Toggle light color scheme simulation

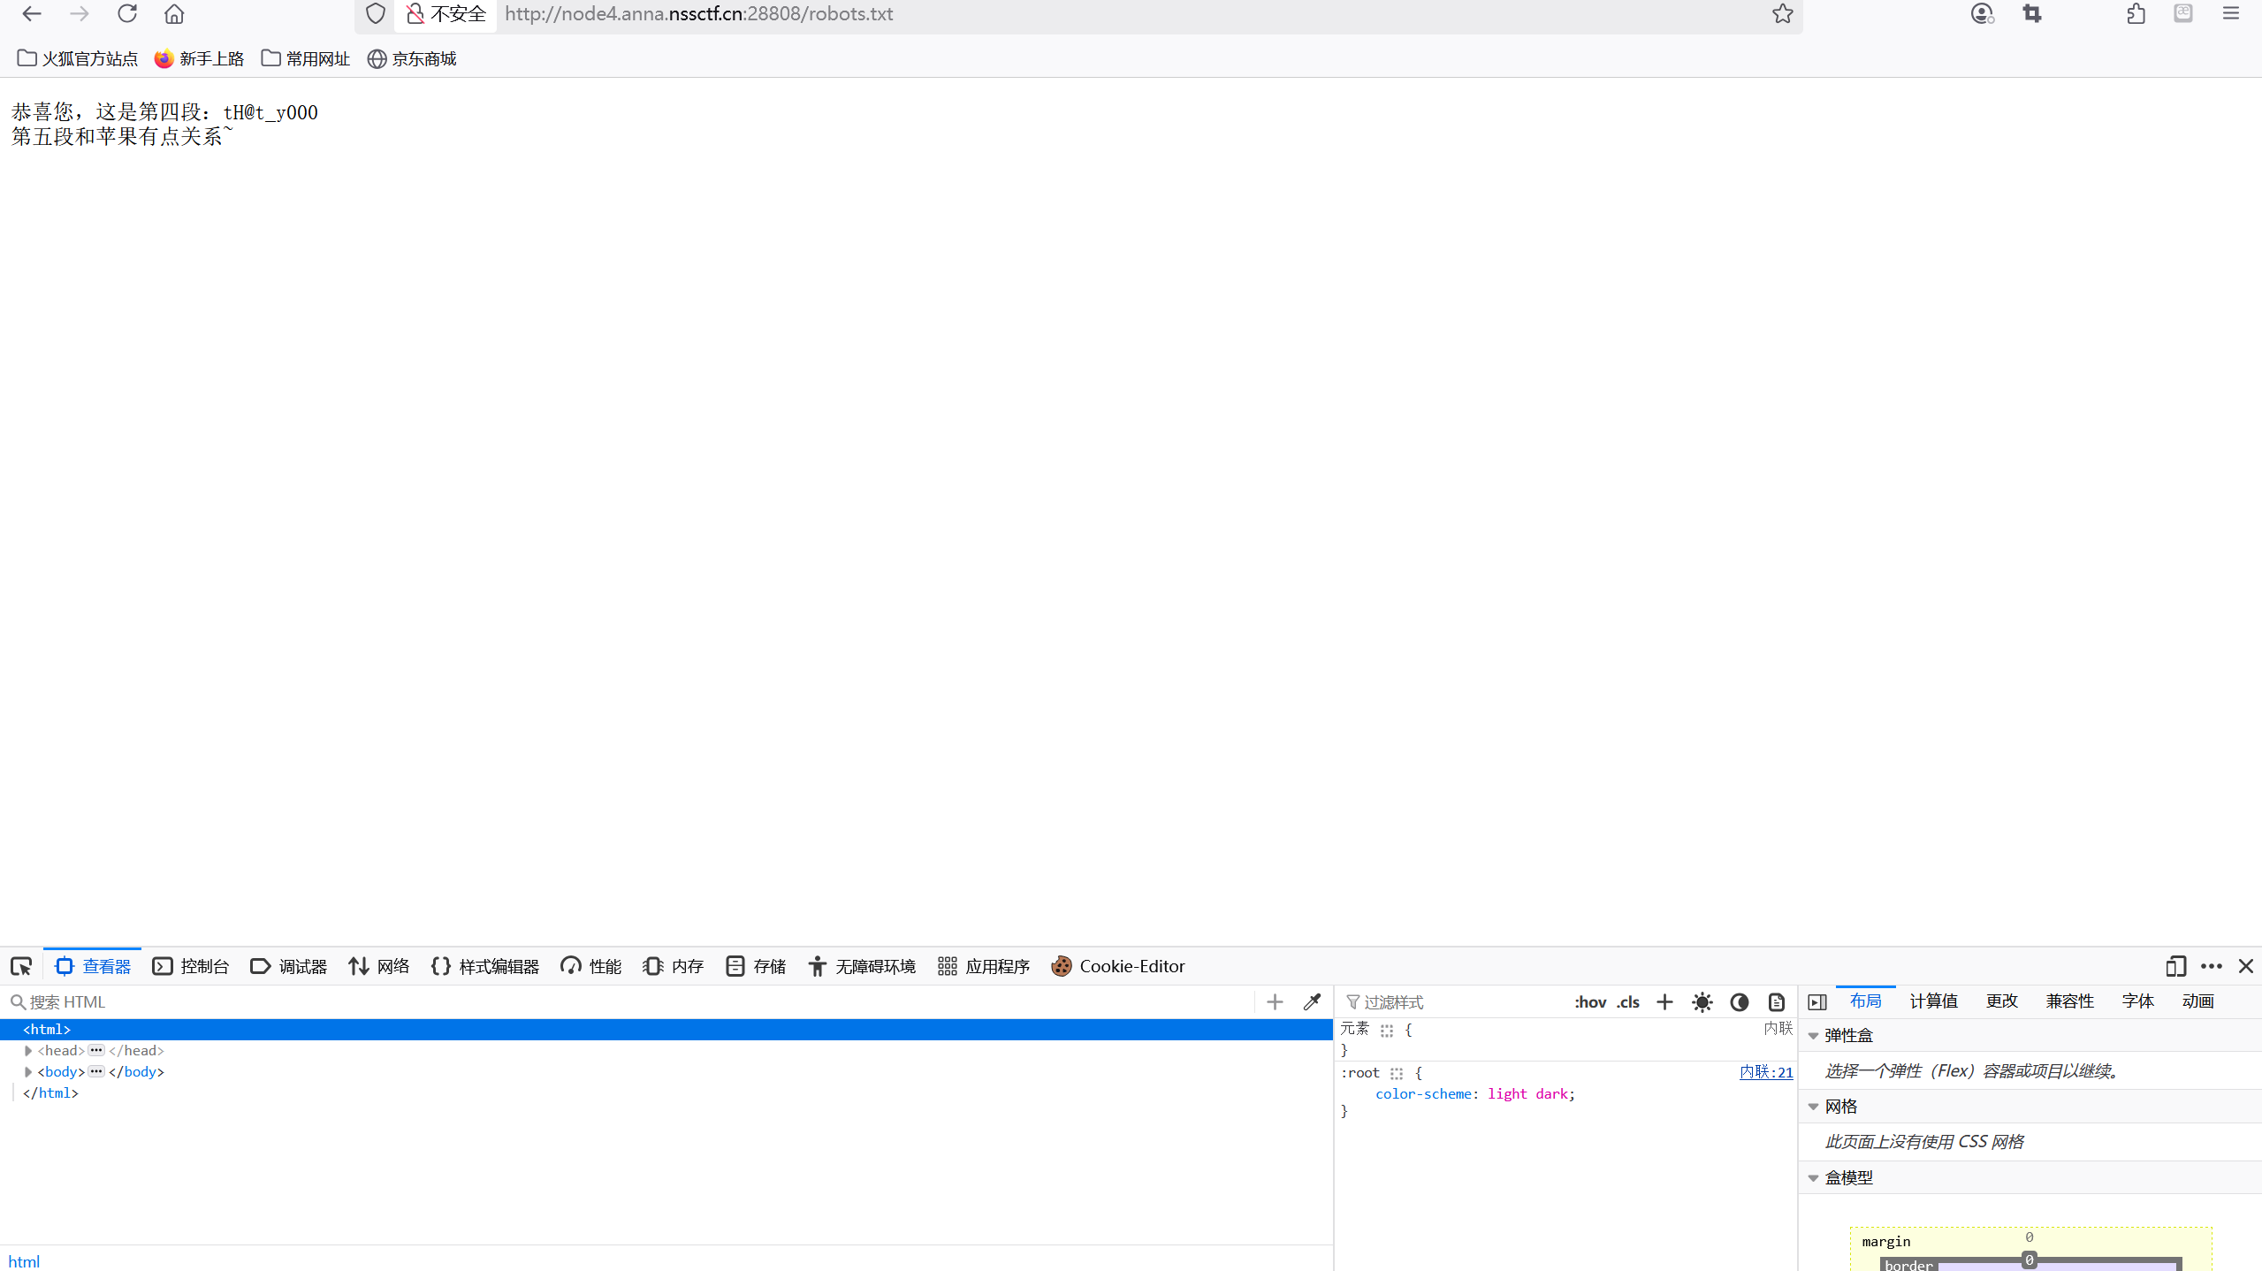[x=1702, y=1001]
